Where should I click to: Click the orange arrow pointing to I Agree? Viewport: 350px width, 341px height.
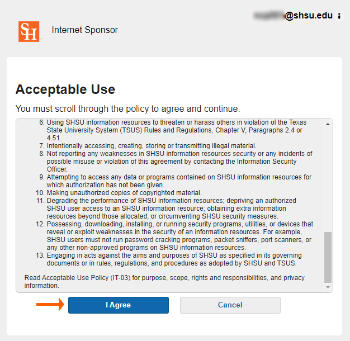[x=50, y=305]
